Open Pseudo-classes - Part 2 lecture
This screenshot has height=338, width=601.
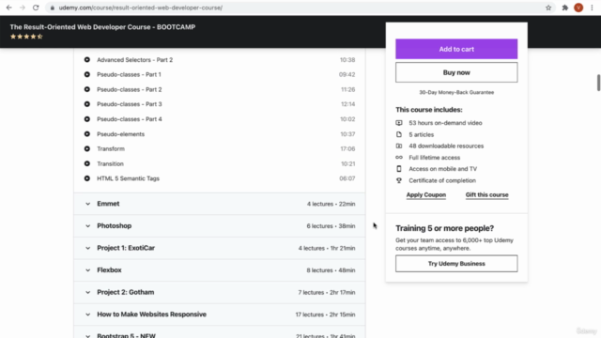click(x=130, y=89)
